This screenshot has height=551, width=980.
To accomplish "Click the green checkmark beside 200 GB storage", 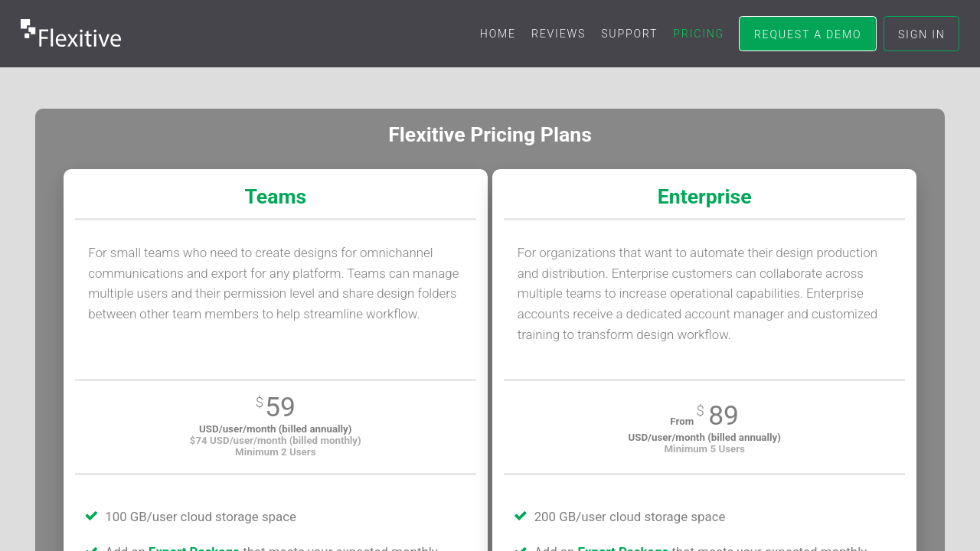I will coord(521,516).
